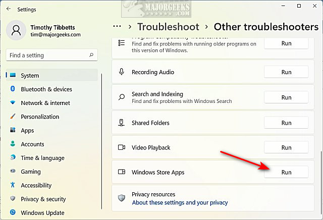Viewport: 323px width, 220px height.
Task: Click the sidebar vertical scrollbar
Action: (101, 141)
